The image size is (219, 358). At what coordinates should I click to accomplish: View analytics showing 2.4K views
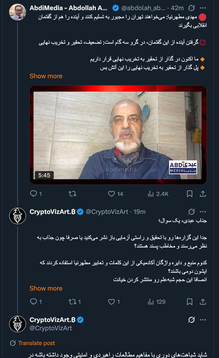pyautogui.click(x=151, y=194)
